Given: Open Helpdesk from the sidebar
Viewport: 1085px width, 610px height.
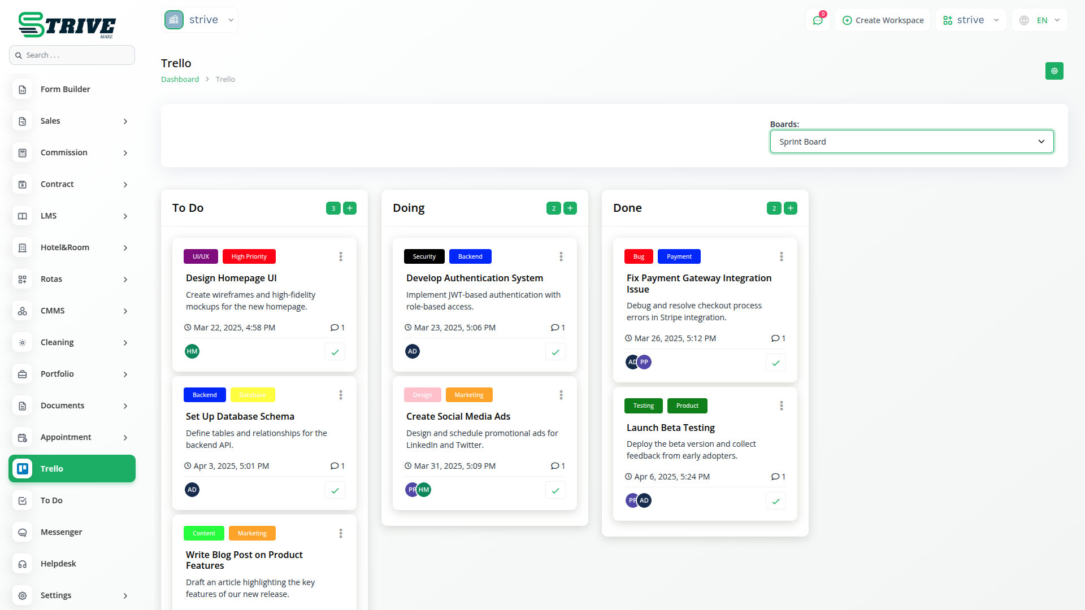Looking at the screenshot, I should (58, 564).
